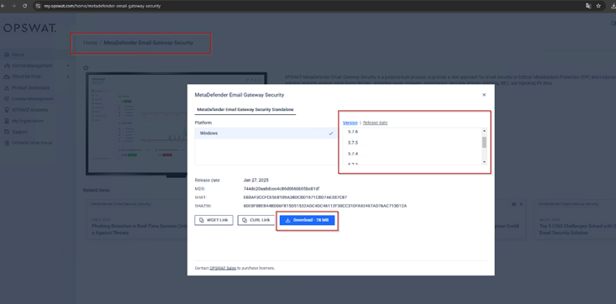Copy the CURL Link
The height and width of the screenshot is (304, 616).
(256, 220)
